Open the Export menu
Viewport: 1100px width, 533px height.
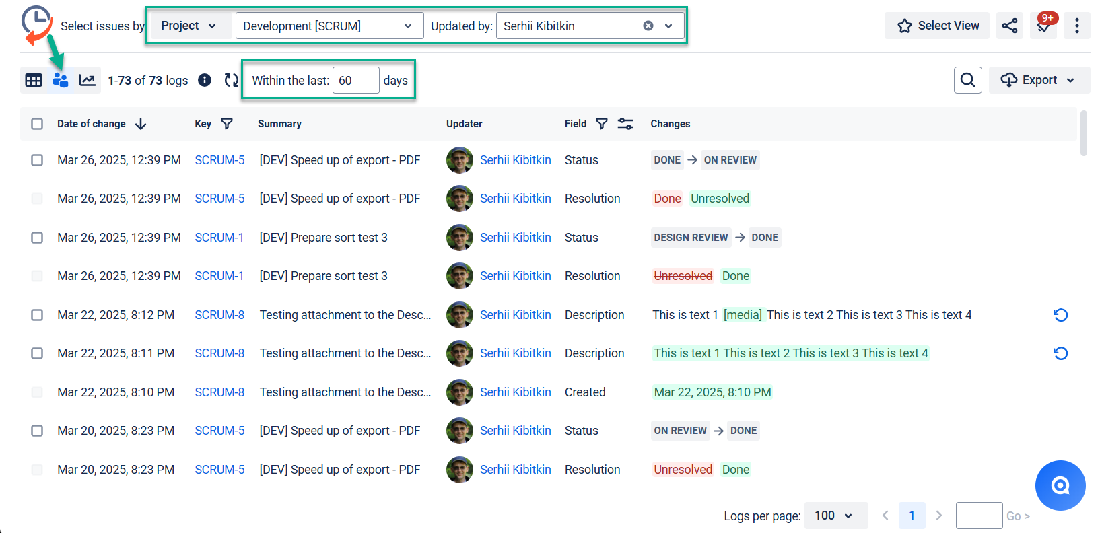[x=1039, y=80]
